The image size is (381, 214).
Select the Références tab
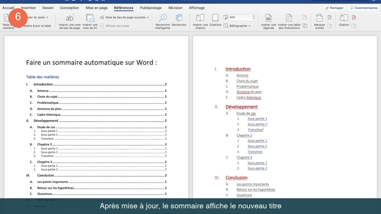click(124, 8)
